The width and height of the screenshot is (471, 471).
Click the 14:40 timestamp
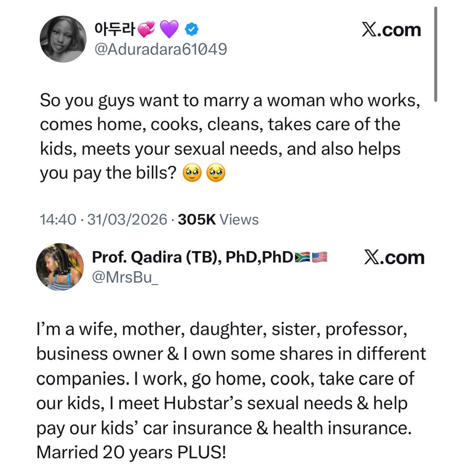pyautogui.click(x=58, y=219)
